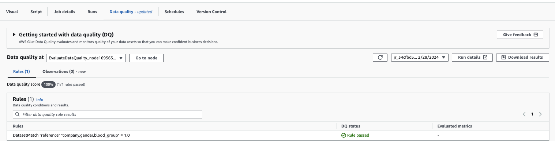Open the Runs tab
The width and height of the screenshot is (555, 141).
coord(92,12)
